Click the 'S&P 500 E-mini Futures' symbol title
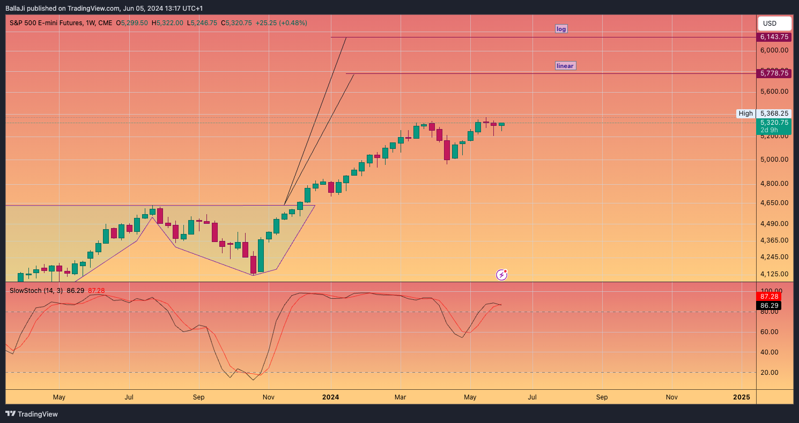The width and height of the screenshot is (799, 423). (46, 23)
